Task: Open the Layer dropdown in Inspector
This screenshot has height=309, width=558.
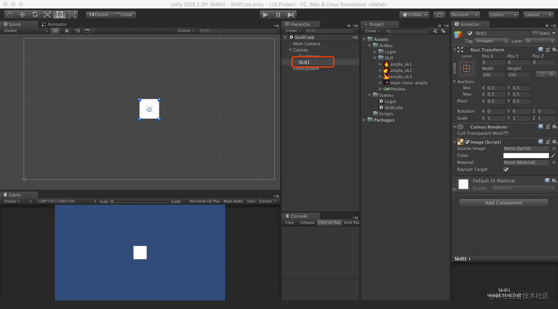Action: point(540,41)
